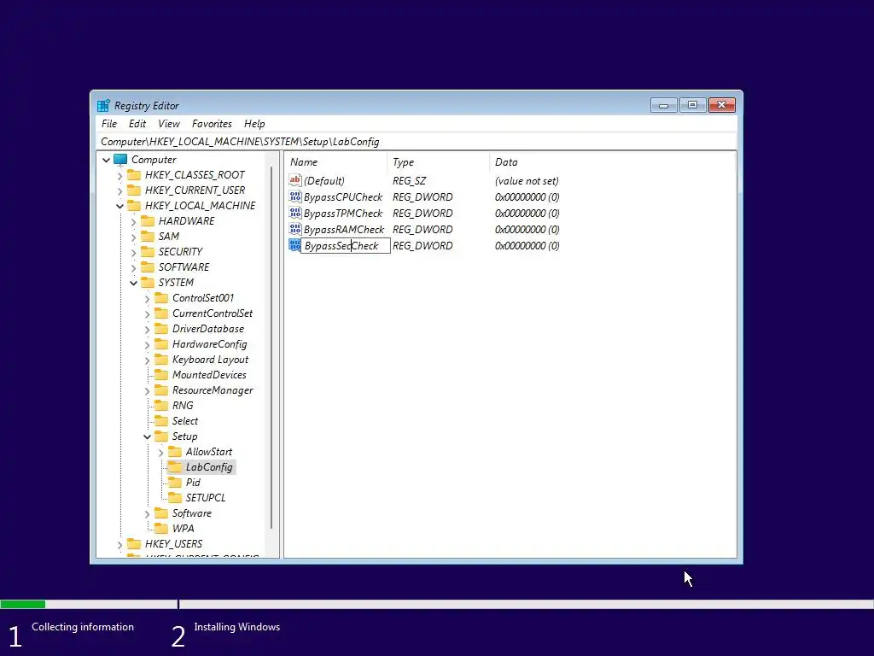
Task: Click the HKEY_CURRENT_USER folder icon
Action: 134,190
